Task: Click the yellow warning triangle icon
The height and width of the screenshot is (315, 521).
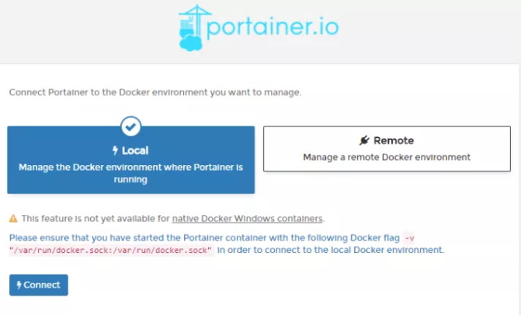Action: click(13, 219)
